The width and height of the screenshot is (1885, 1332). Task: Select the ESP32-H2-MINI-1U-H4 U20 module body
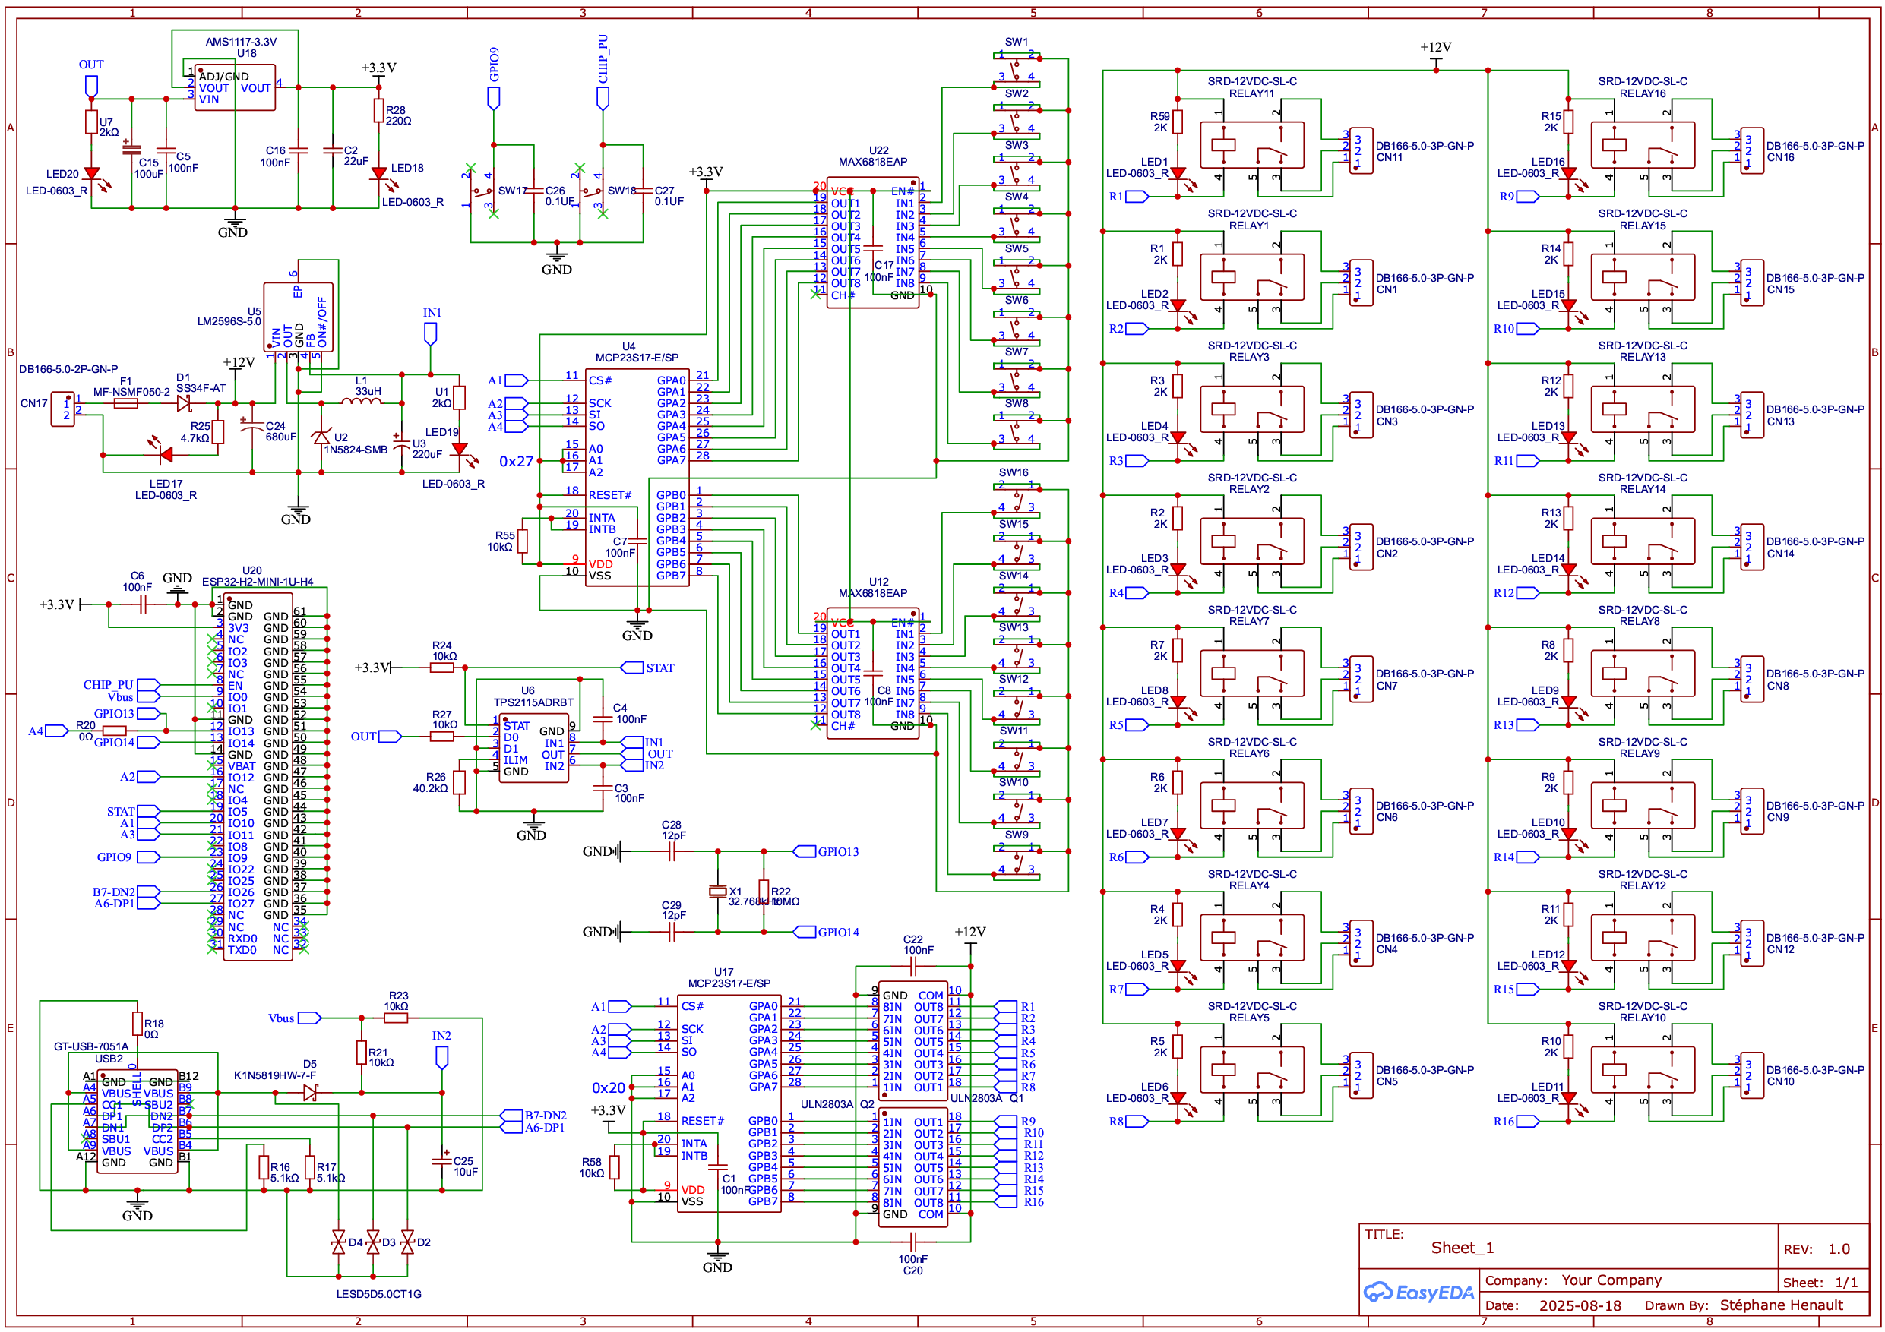pyautogui.click(x=258, y=775)
